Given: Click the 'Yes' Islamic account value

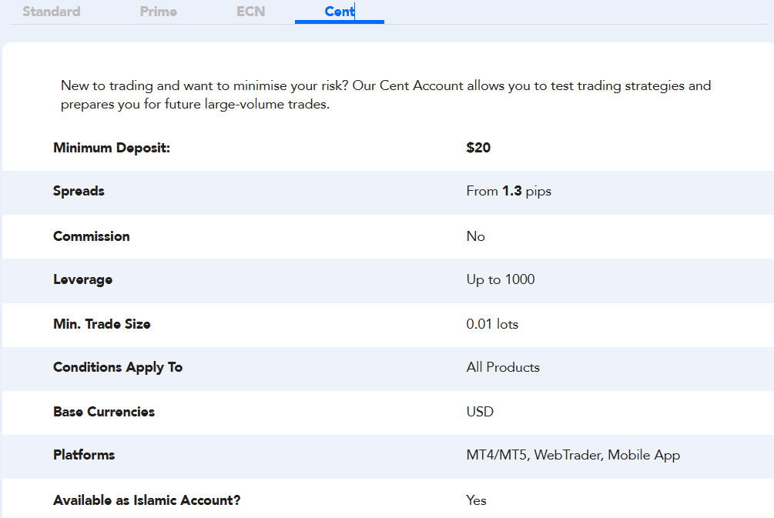Looking at the screenshot, I should 477,500.
